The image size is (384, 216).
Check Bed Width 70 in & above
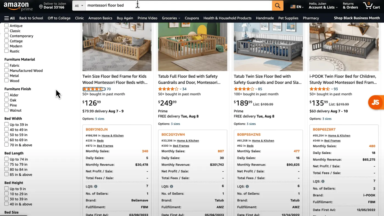(x=6, y=145)
